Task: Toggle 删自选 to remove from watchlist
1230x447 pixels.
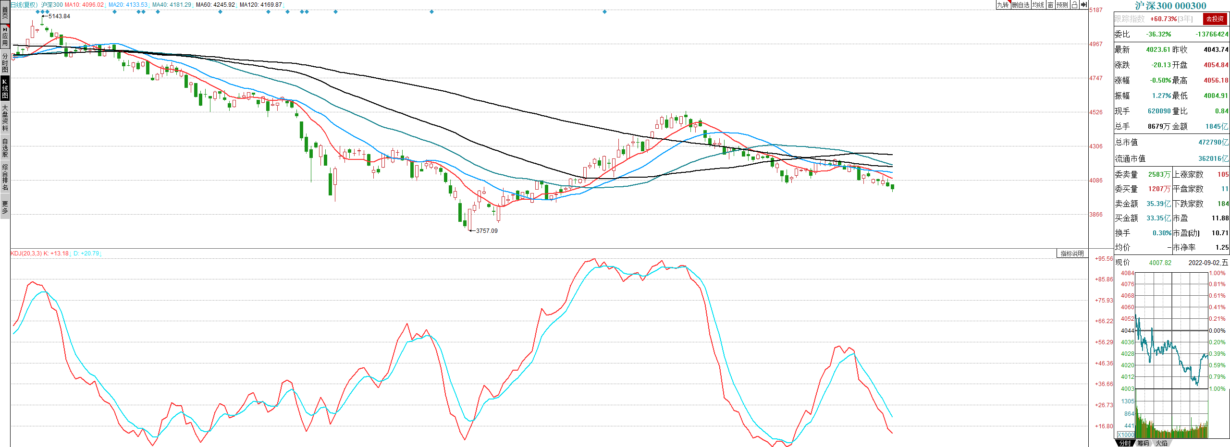Action: (x=1021, y=5)
